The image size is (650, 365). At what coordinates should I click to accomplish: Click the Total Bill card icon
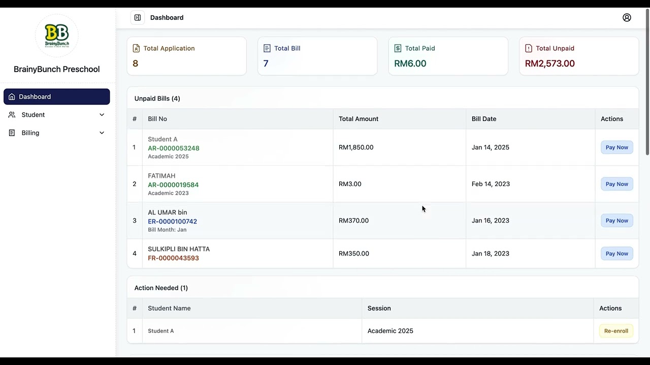click(267, 49)
